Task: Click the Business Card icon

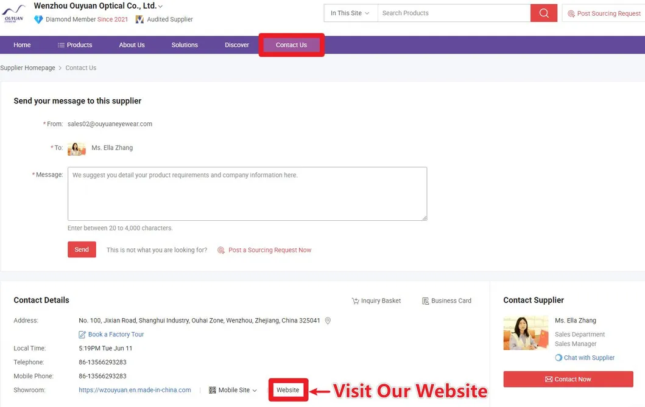Action: click(425, 301)
